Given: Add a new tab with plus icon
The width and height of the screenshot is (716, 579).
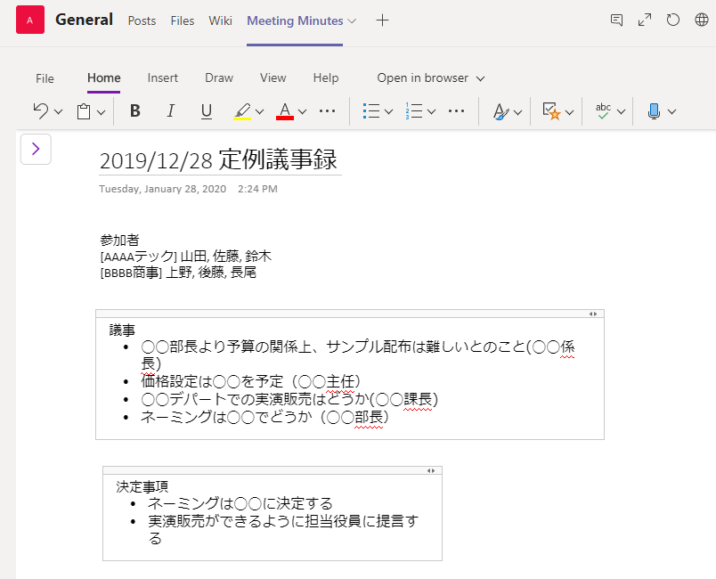Looking at the screenshot, I should tap(382, 20).
